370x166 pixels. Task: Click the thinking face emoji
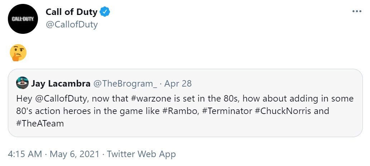(18, 52)
